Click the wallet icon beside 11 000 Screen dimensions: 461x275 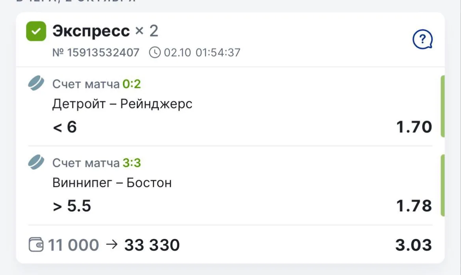point(36,244)
